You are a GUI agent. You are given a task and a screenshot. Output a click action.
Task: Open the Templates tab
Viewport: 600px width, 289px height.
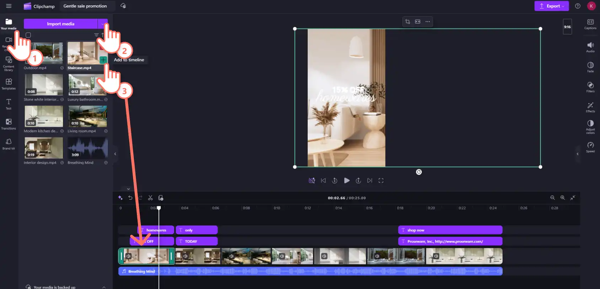tap(9, 84)
